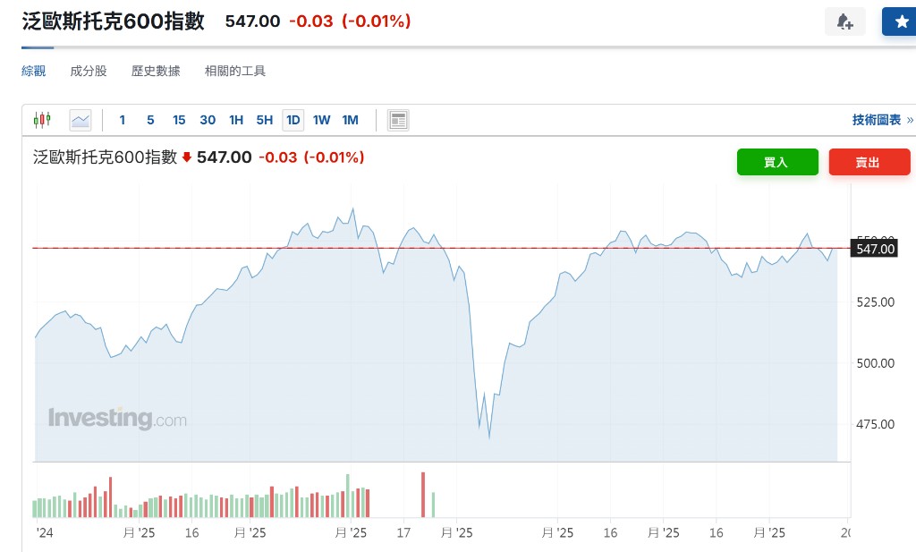Click the tallest red volume bar

pyautogui.click(x=423, y=495)
